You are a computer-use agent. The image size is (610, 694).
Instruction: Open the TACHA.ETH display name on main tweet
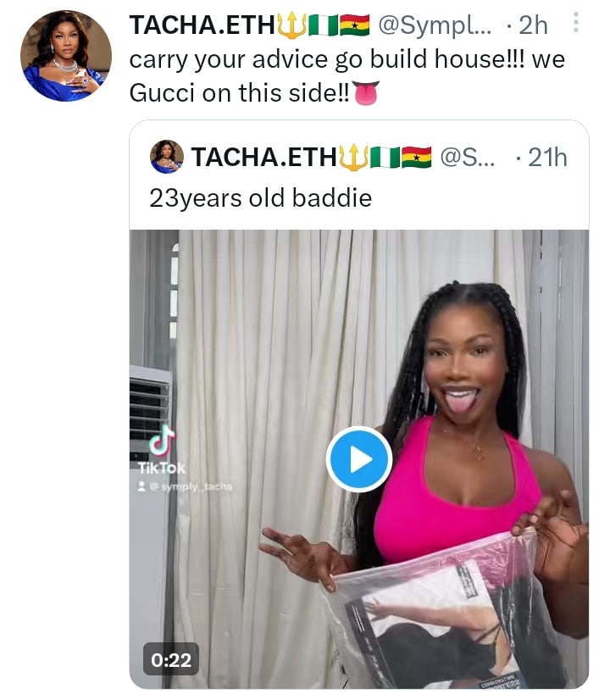(x=202, y=25)
